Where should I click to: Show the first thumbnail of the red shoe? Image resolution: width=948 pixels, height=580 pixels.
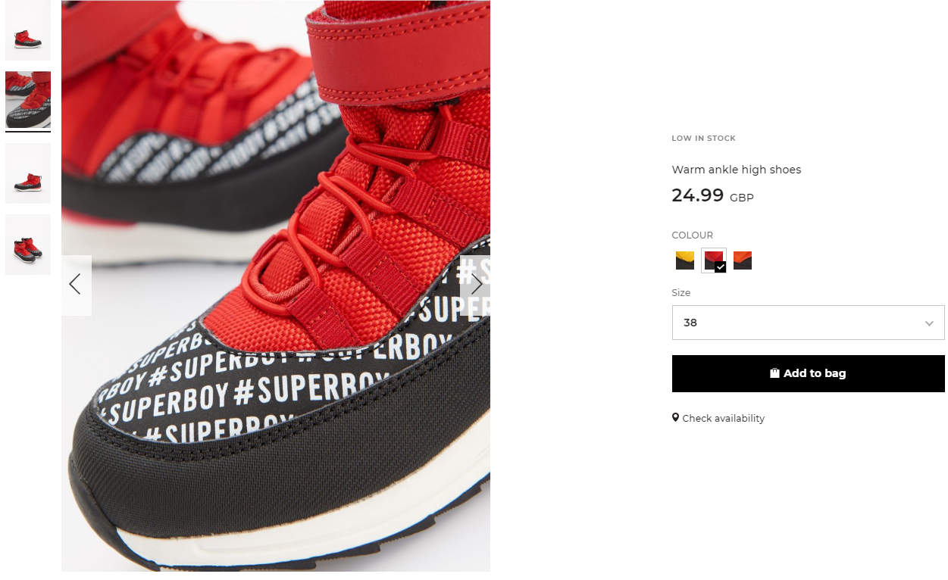(28, 30)
